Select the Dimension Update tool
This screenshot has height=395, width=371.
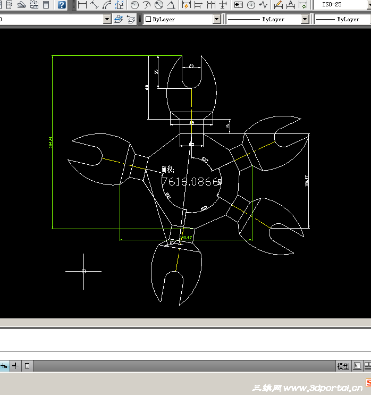pyautogui.click(x=303, y=5)
